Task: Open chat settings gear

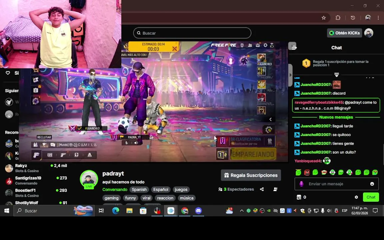Action: coord(356,197)
